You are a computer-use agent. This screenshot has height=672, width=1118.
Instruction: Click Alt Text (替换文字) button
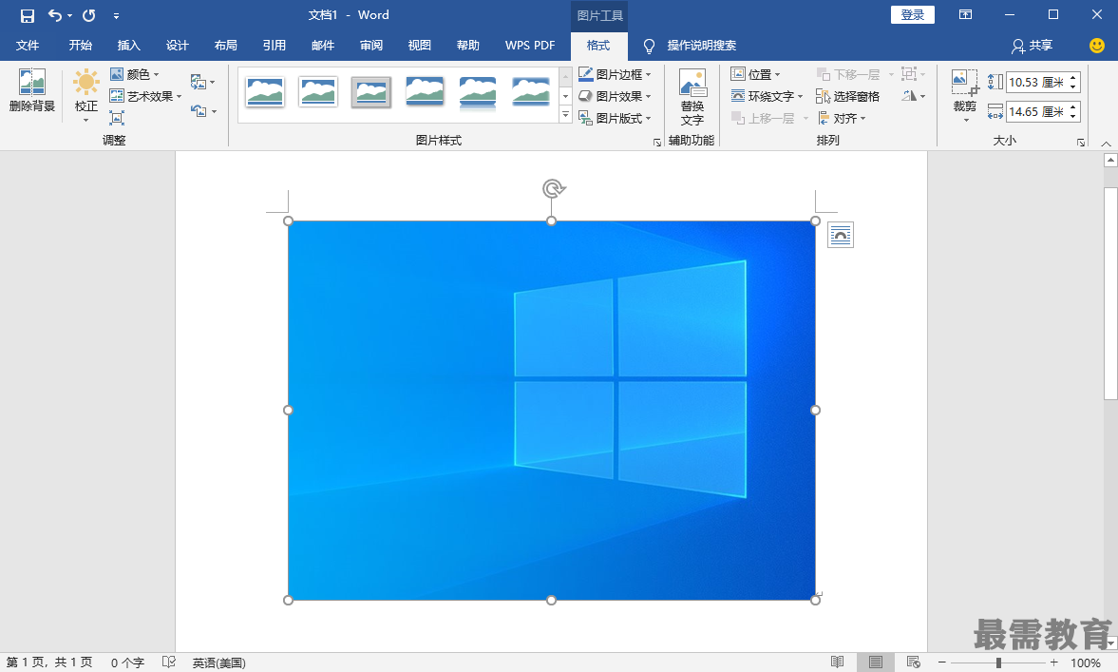pos(692,98)
